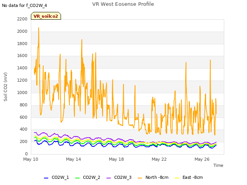Click the 1200 y-axis tick label
247x185 pixels.
(x=22, y=80)
